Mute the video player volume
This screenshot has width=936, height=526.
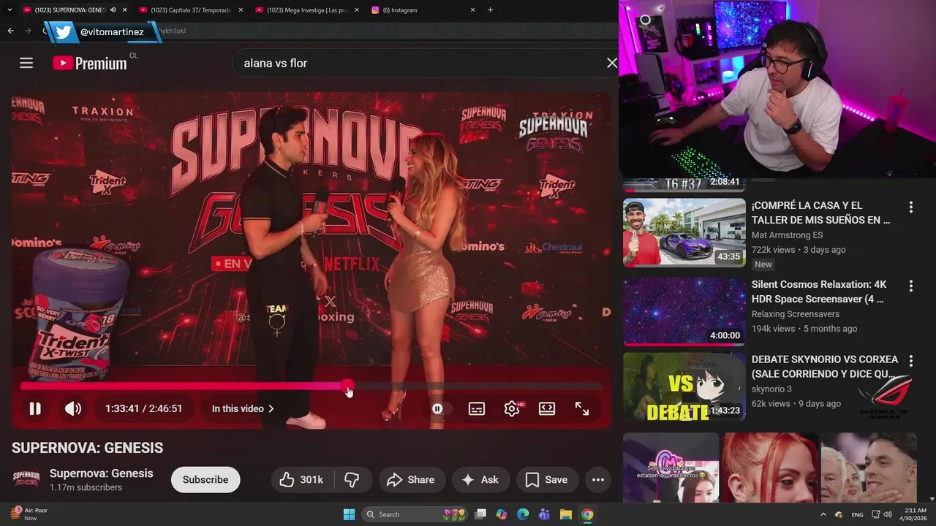pos(73,409)
